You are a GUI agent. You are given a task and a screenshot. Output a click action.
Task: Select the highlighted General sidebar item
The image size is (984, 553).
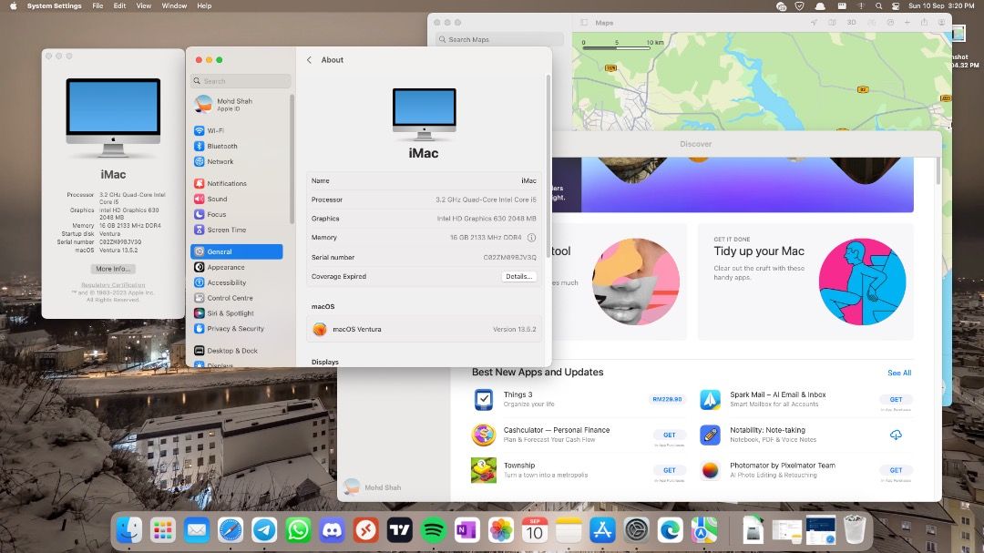click(x=237, y=251)
